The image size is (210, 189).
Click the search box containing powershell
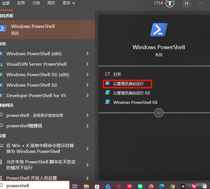[x=35, y=185]
